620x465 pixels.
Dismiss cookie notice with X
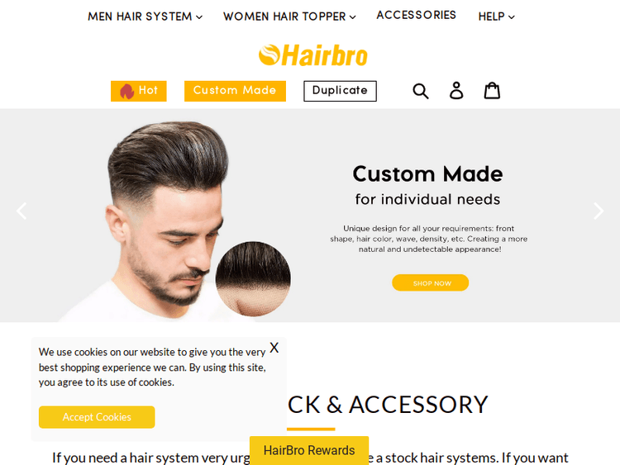tap(274, 348)
